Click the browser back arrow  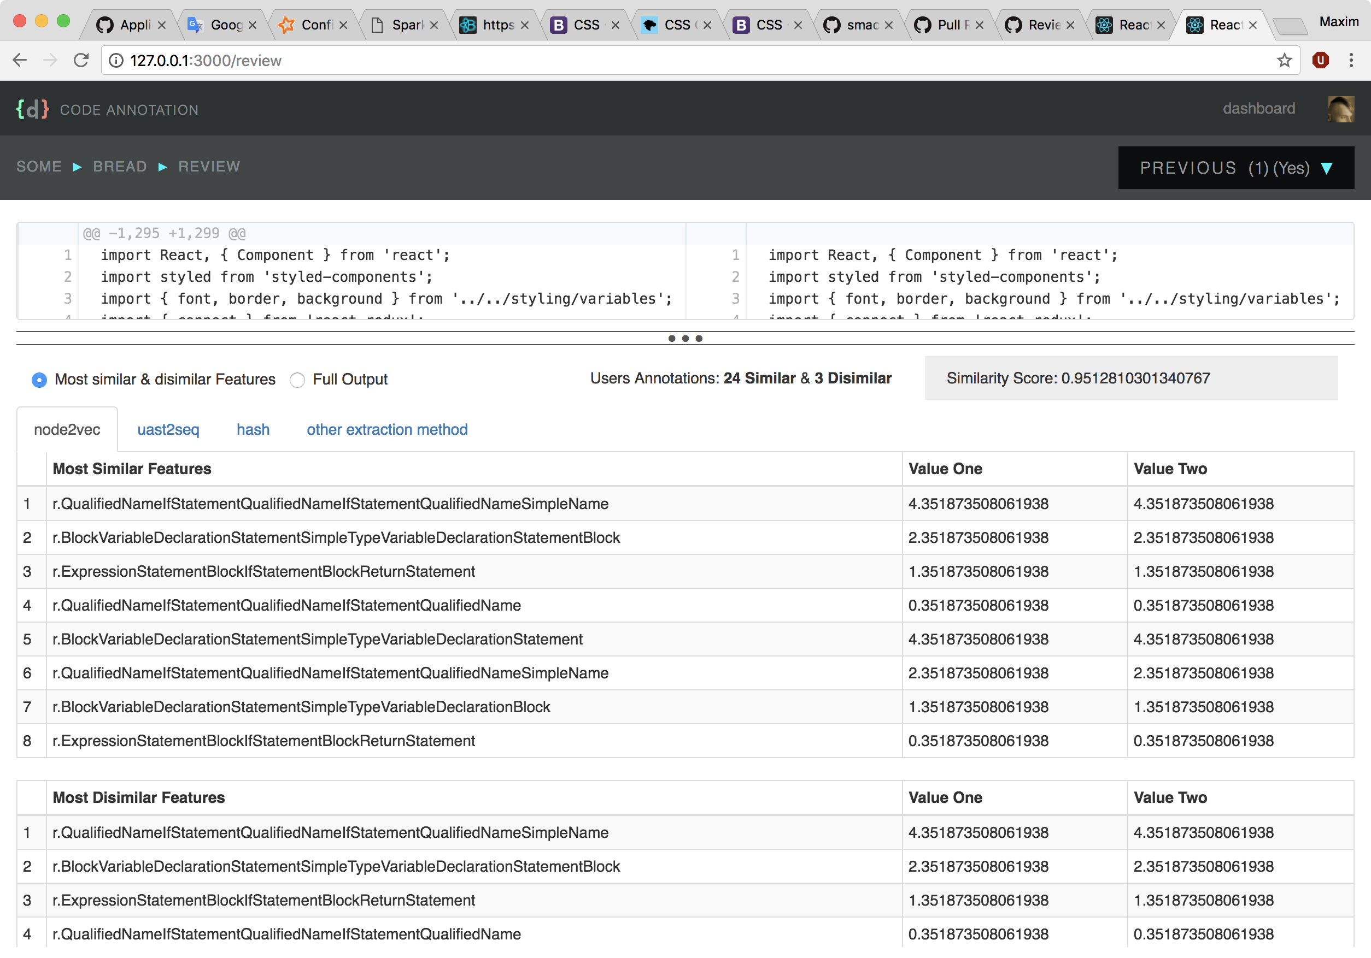20,60
